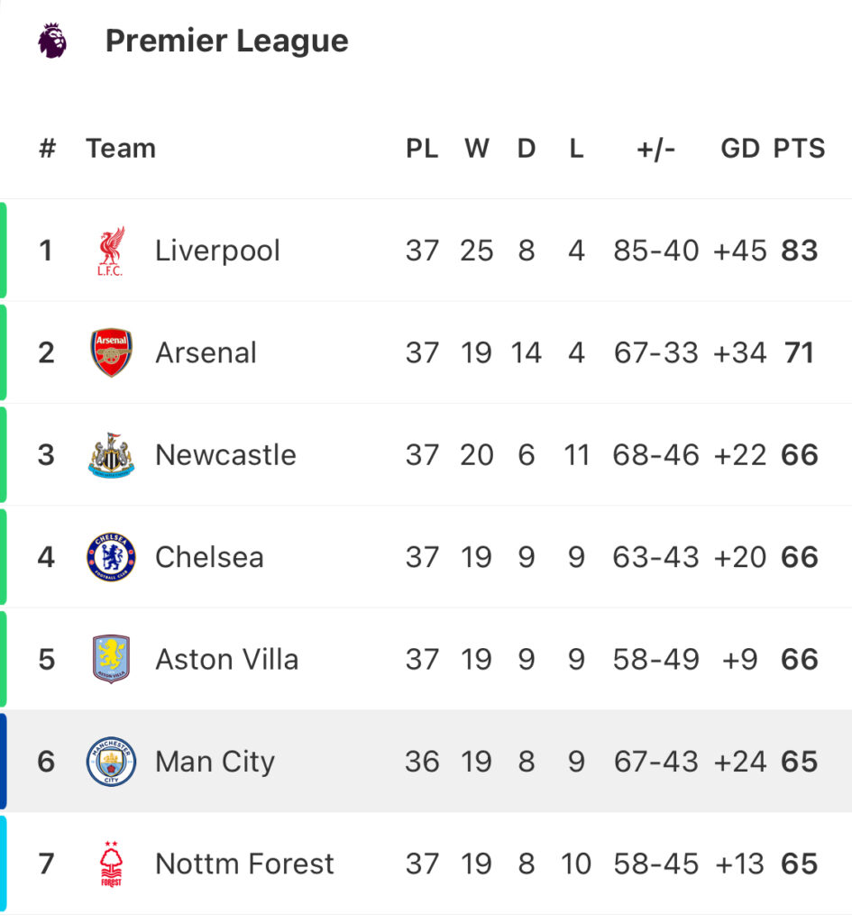Open the Man City badge

[x=111, y=761]
